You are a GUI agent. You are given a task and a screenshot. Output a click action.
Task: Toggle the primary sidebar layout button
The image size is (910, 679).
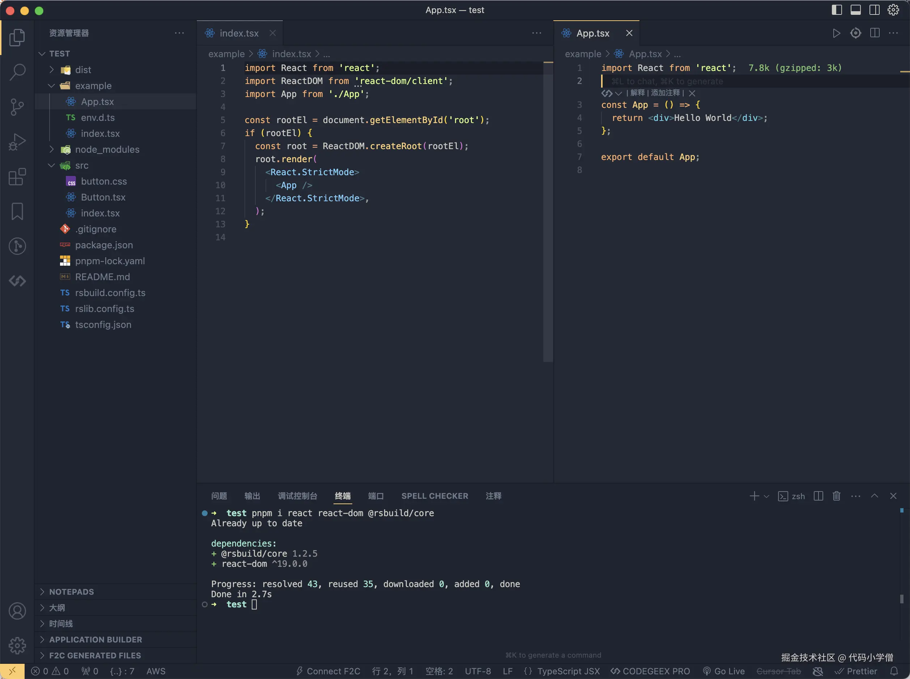coord(837,10)
